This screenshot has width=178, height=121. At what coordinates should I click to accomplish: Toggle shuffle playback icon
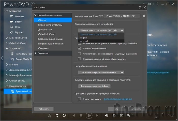(x=57, y=116)
